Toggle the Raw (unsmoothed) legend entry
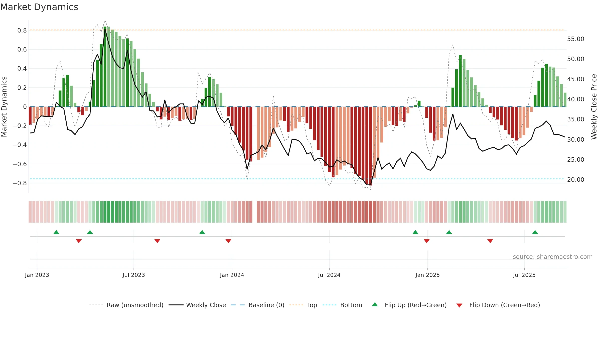Screen dimensions: 601x338 (135, 305)
